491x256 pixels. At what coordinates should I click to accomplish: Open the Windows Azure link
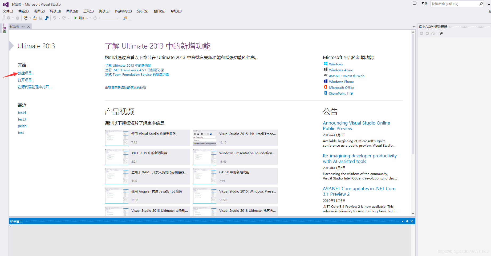tap(341, 70)
